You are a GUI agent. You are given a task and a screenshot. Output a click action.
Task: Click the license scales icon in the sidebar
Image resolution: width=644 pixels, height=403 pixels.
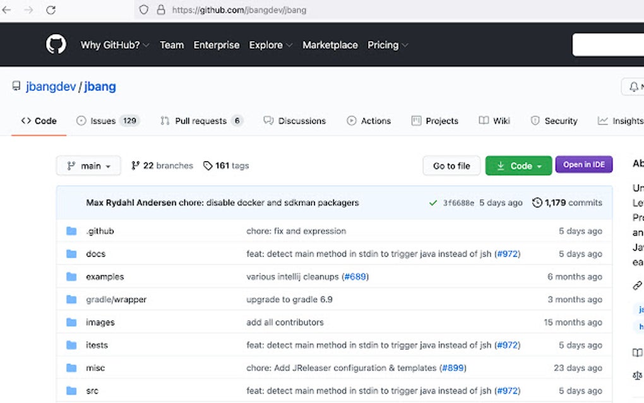(636, 375)
